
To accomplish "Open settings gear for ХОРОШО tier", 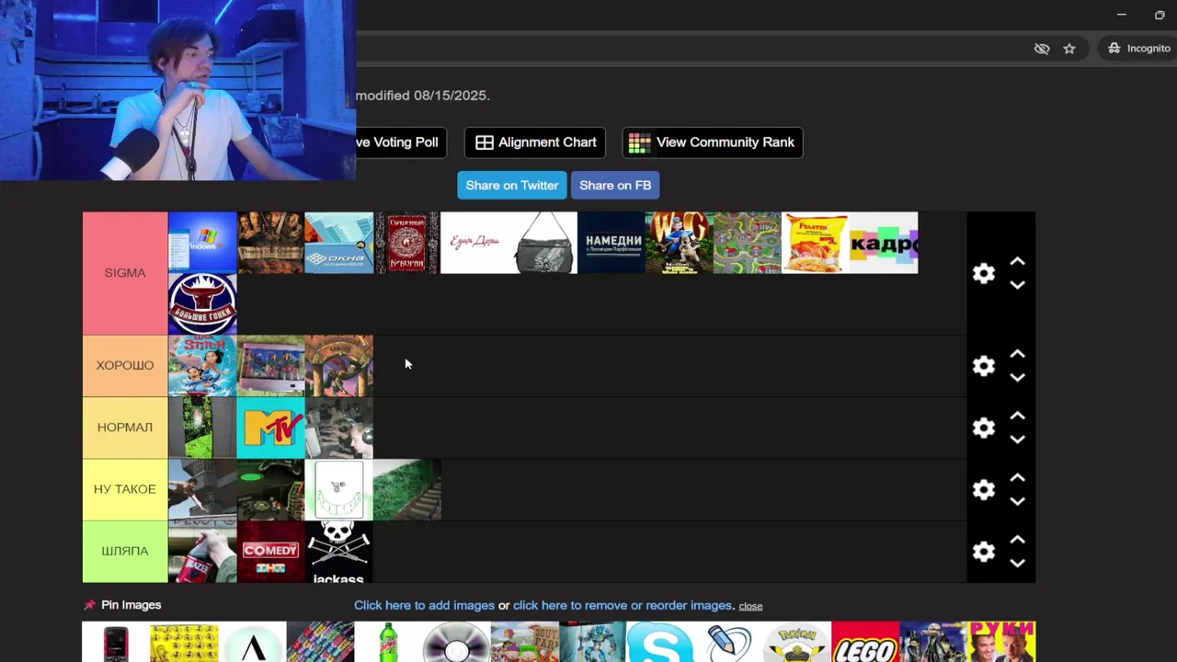I will (x=984, y=366).
